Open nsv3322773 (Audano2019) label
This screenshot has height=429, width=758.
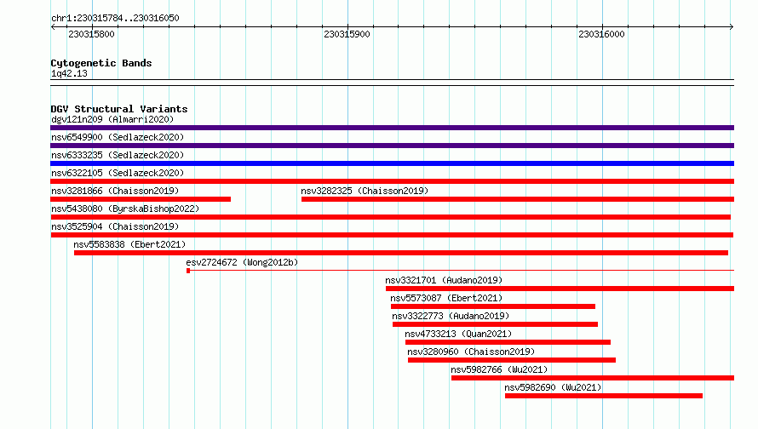(x=451, y=316)
